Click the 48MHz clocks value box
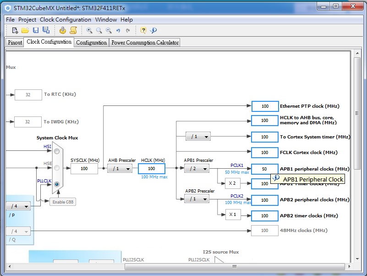Viewport: 367px width, 276px height. 265,231
